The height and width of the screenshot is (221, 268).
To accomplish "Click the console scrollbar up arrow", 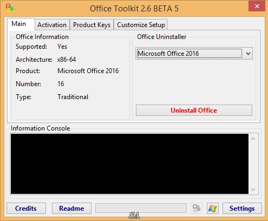I will pyautogui.click(x=253, y=139).
